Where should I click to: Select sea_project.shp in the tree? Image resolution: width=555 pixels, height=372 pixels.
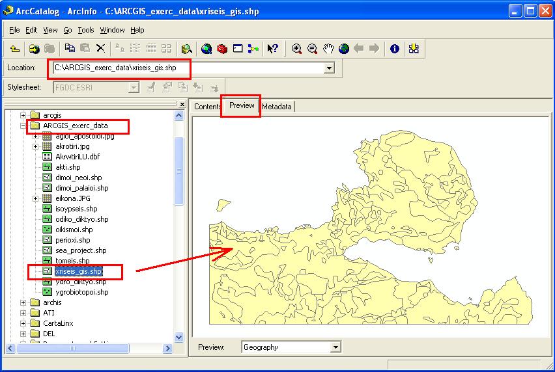pos(81,250)
